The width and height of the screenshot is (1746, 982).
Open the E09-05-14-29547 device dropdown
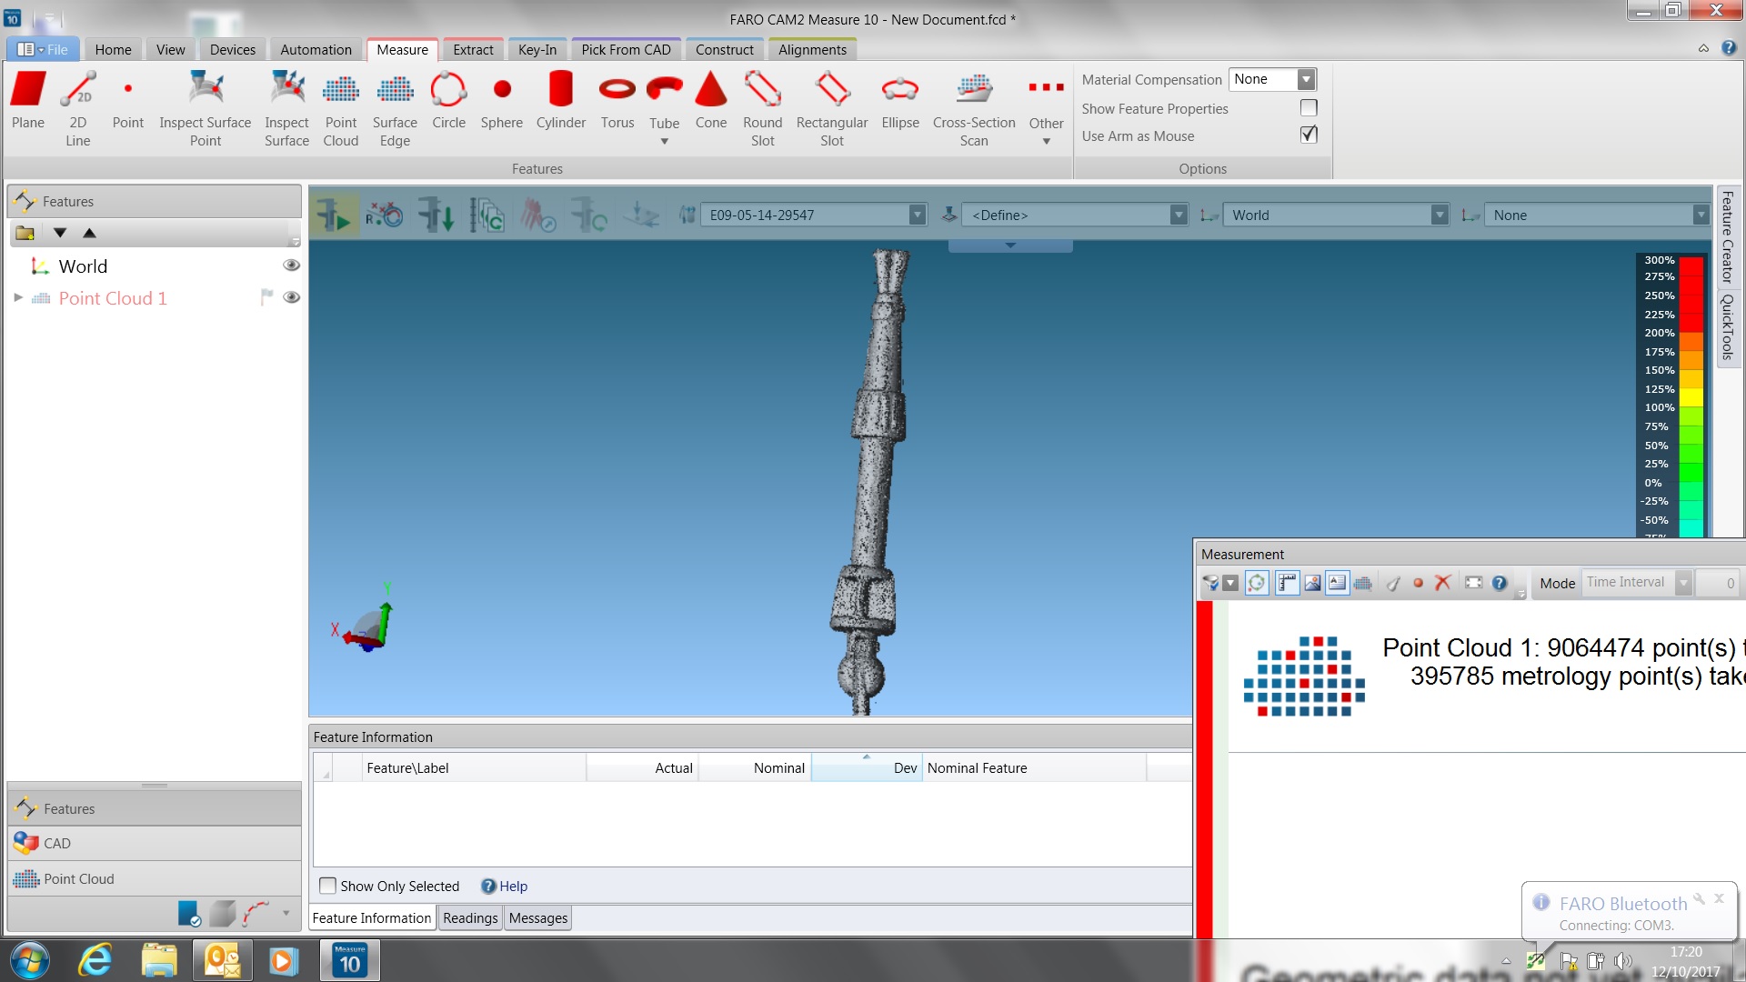[918, 215]
